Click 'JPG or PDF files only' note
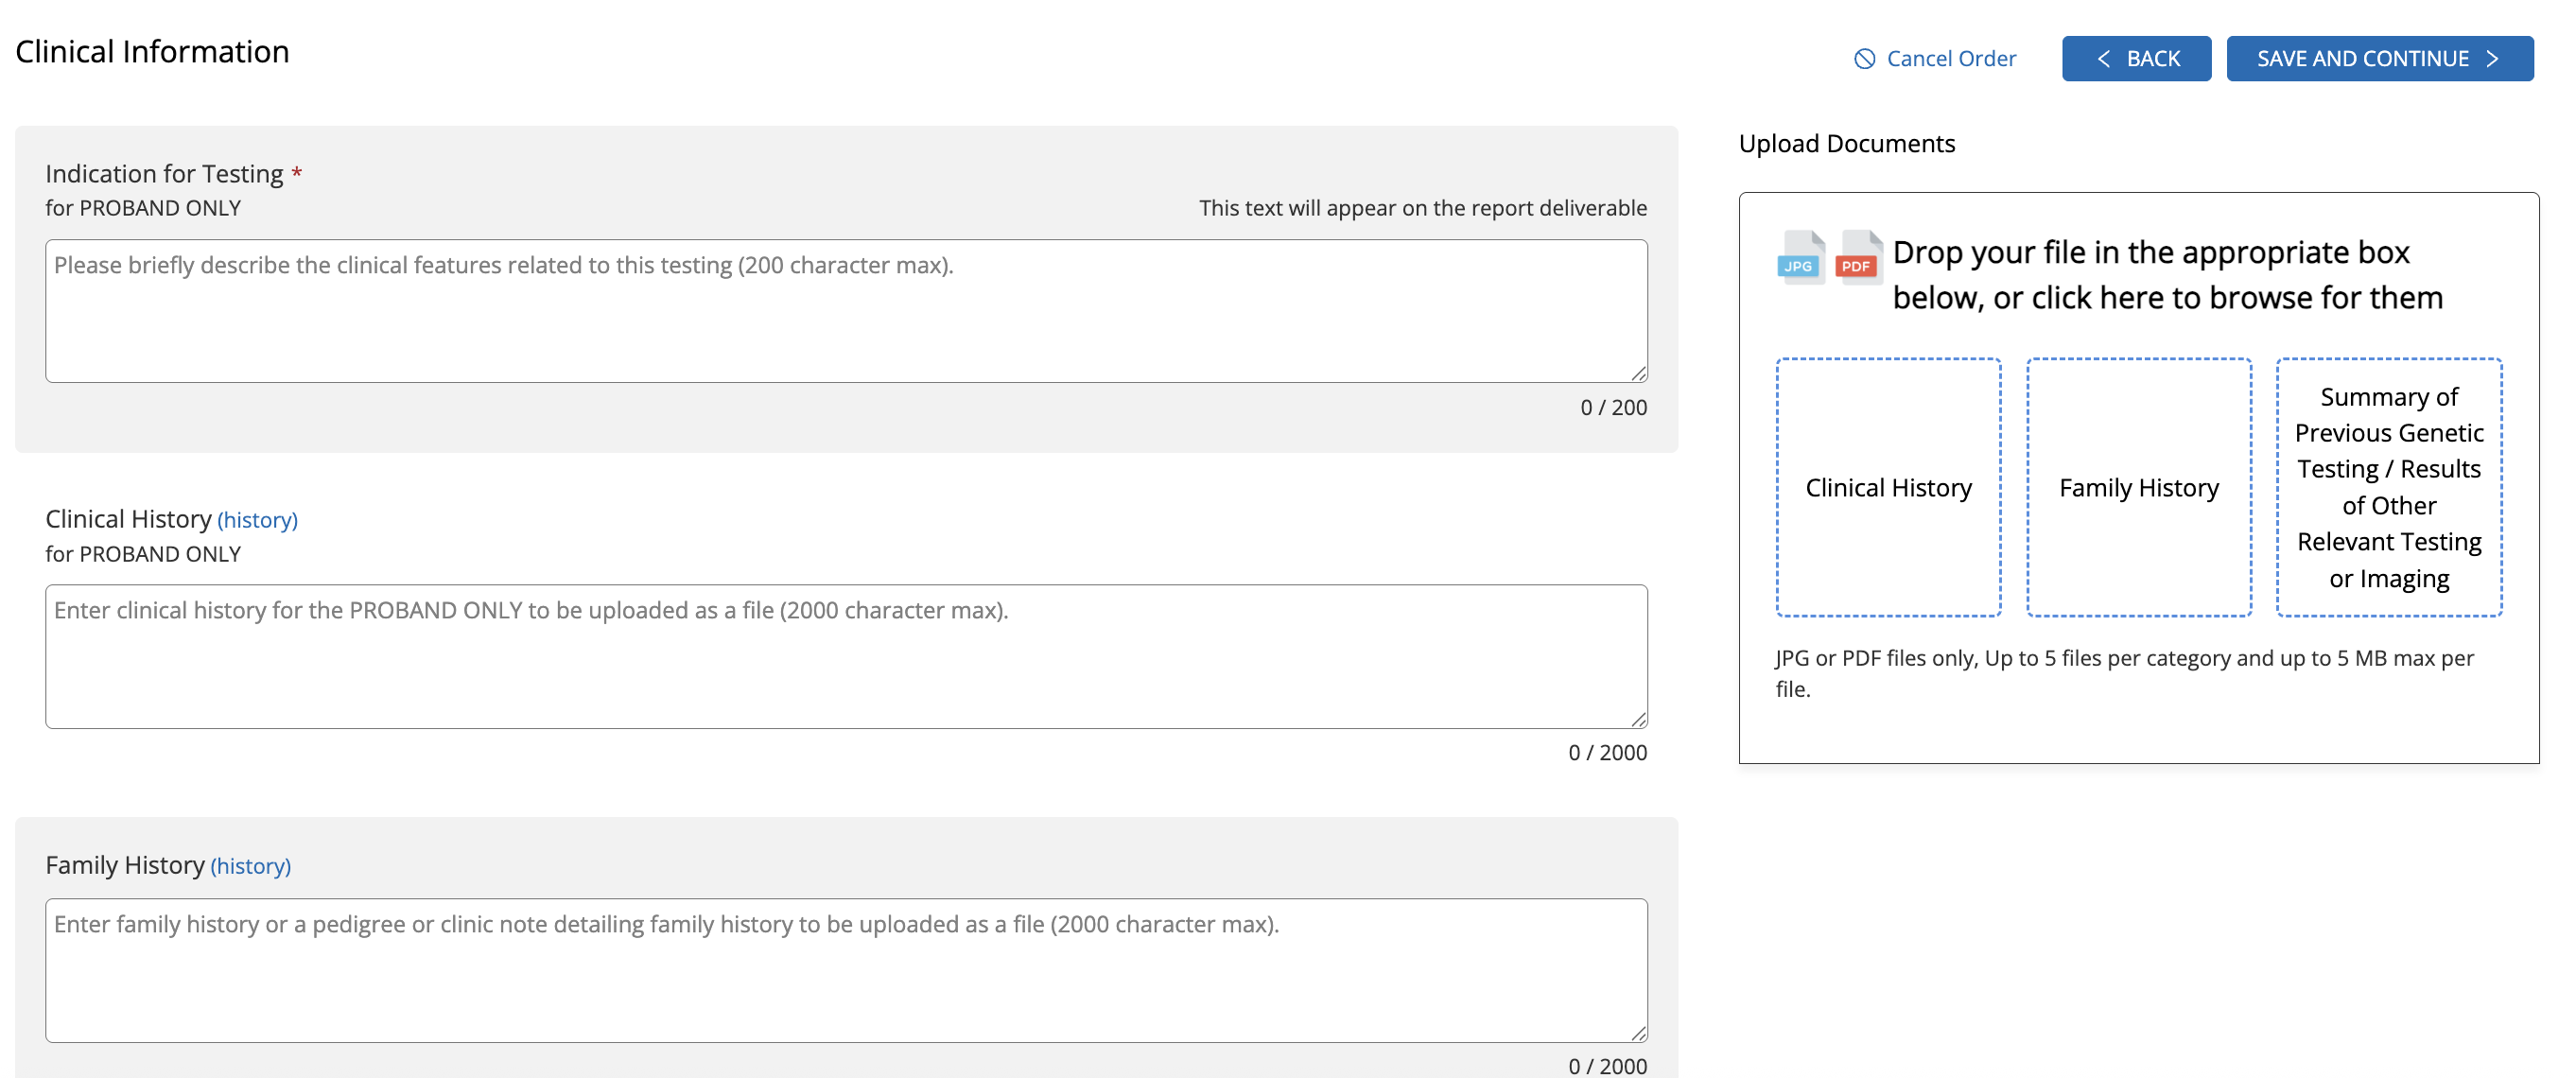 (x=2124, y=673)
